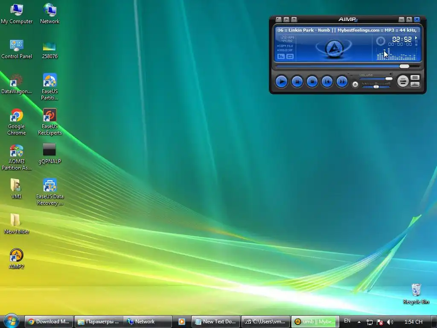Click the AIMP utilities icon beside wrench

294,19
